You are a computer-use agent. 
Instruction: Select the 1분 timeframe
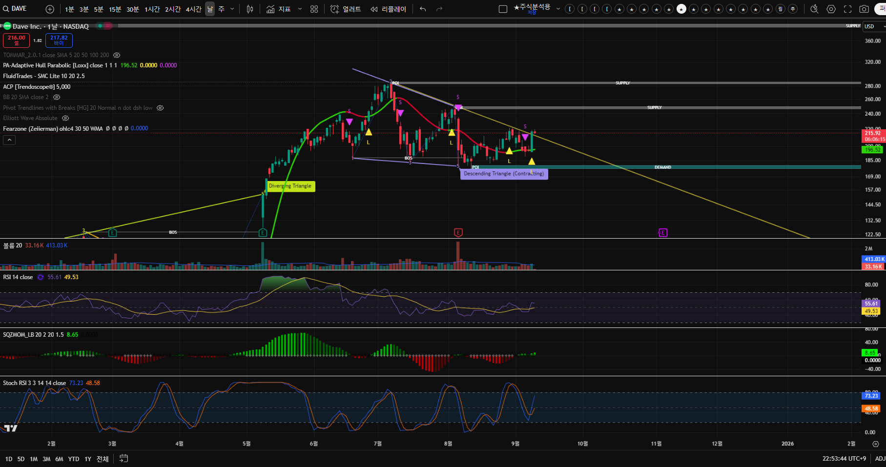pos(69,9)
